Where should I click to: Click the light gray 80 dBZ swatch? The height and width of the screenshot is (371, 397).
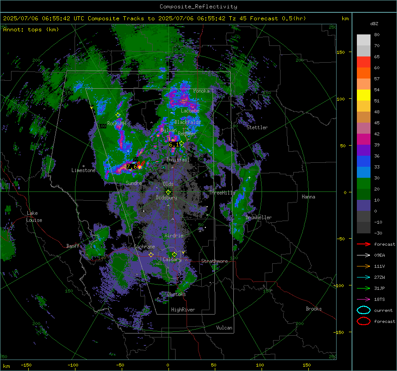coord(363,40)
